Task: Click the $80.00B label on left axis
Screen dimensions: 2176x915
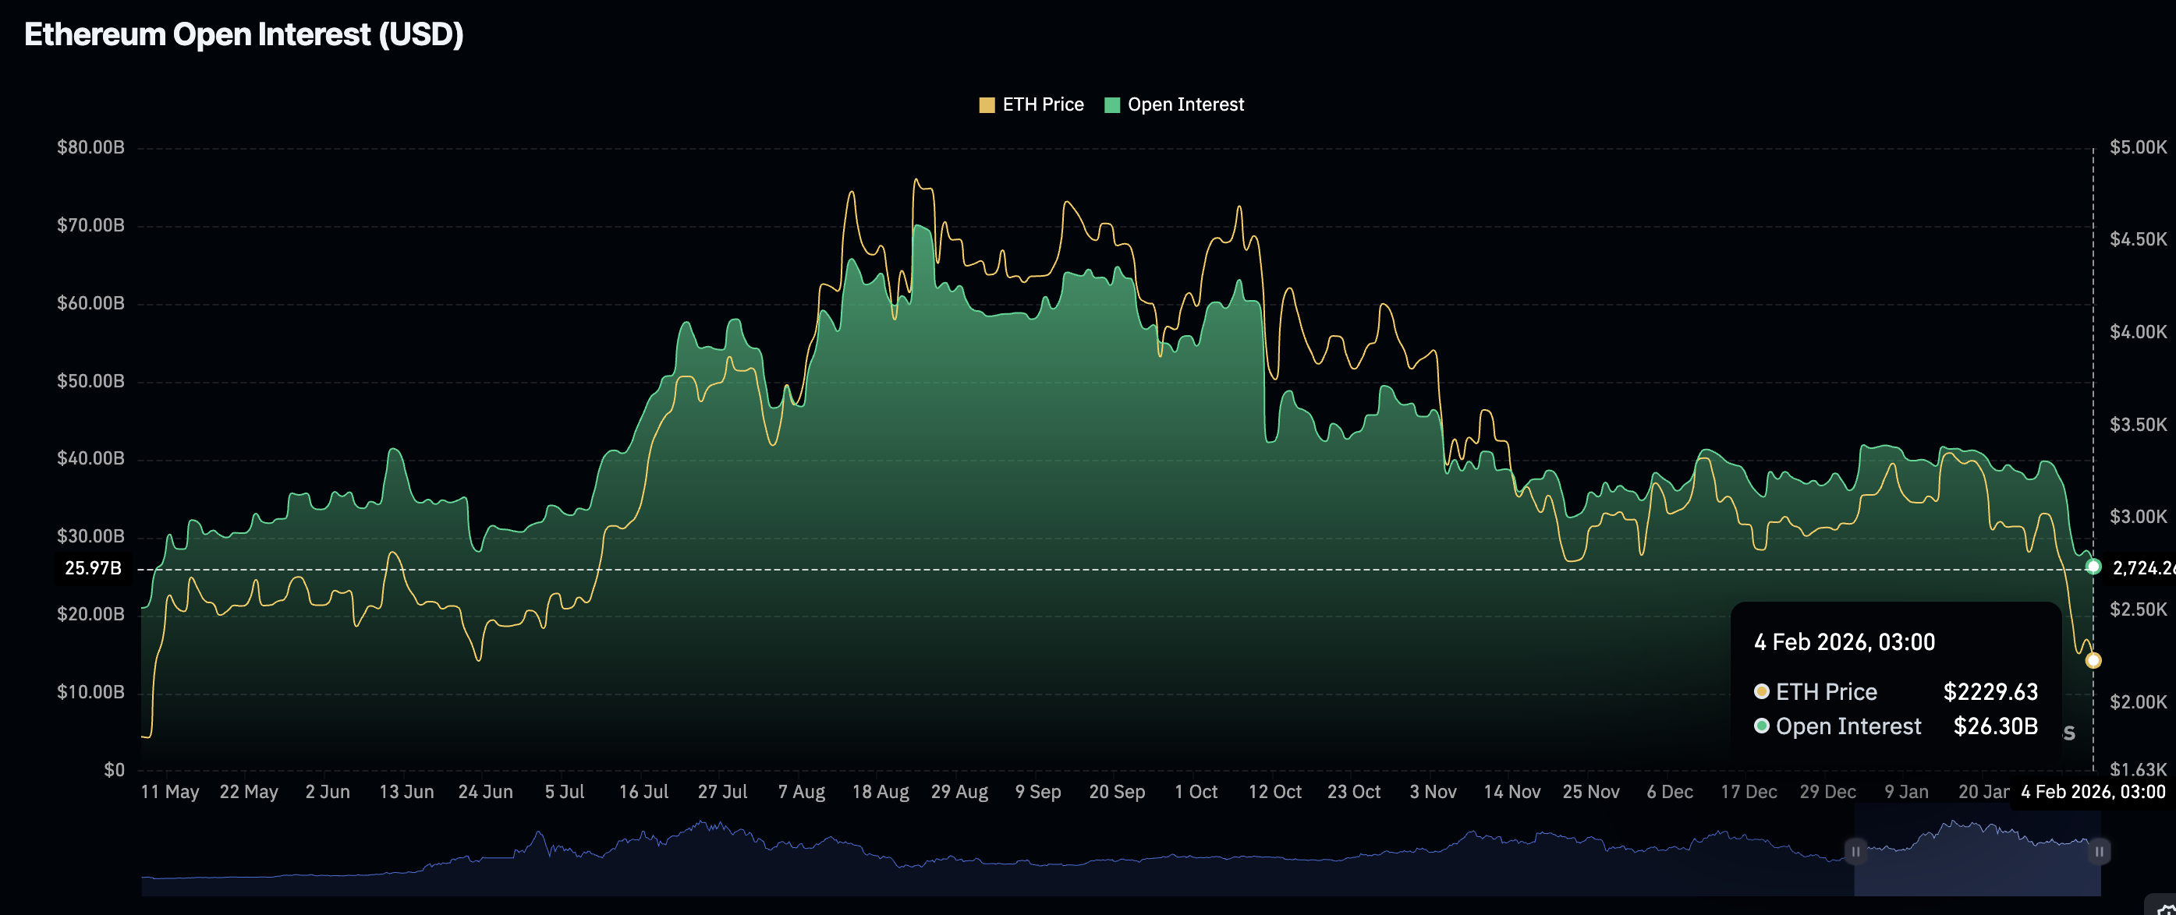Action: click(x=90, y=148)
